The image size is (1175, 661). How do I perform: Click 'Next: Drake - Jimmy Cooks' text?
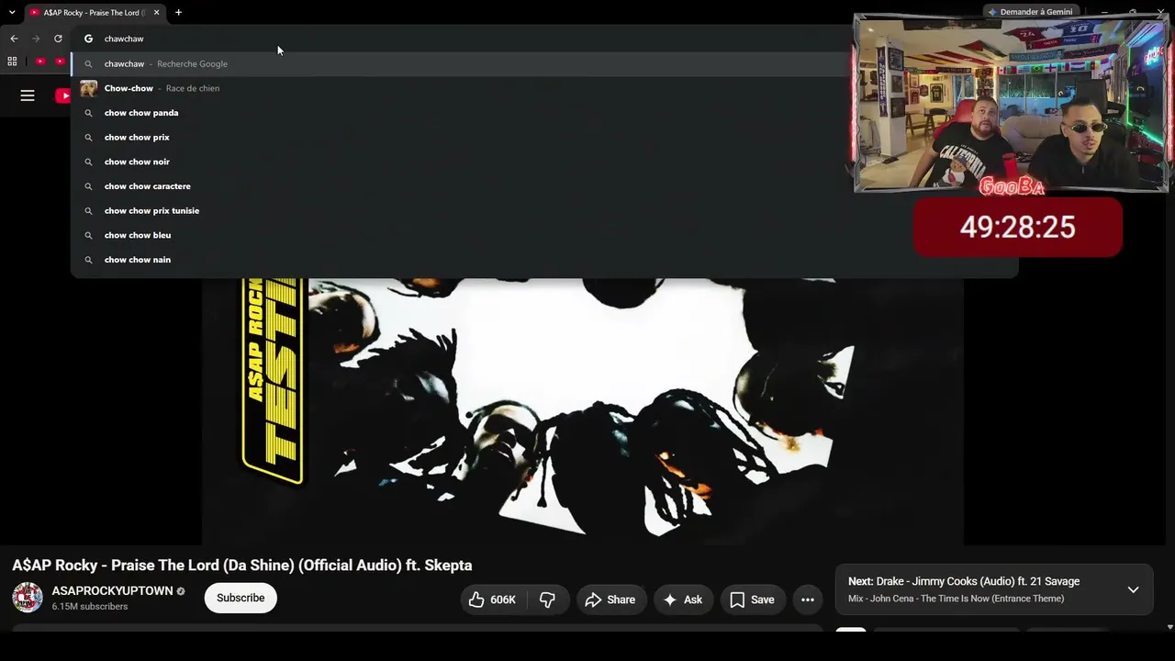pyautogui.click(x=964, y=581)
